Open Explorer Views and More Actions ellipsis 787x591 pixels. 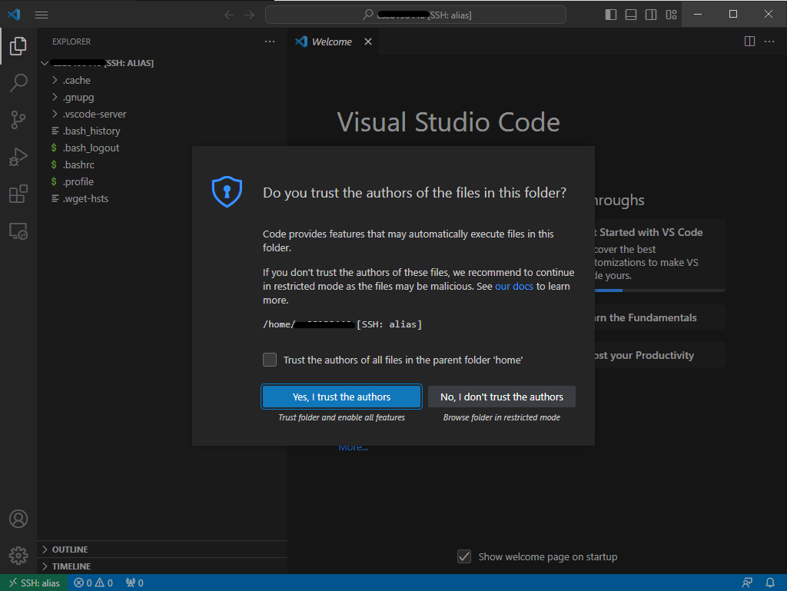point(270,42)
